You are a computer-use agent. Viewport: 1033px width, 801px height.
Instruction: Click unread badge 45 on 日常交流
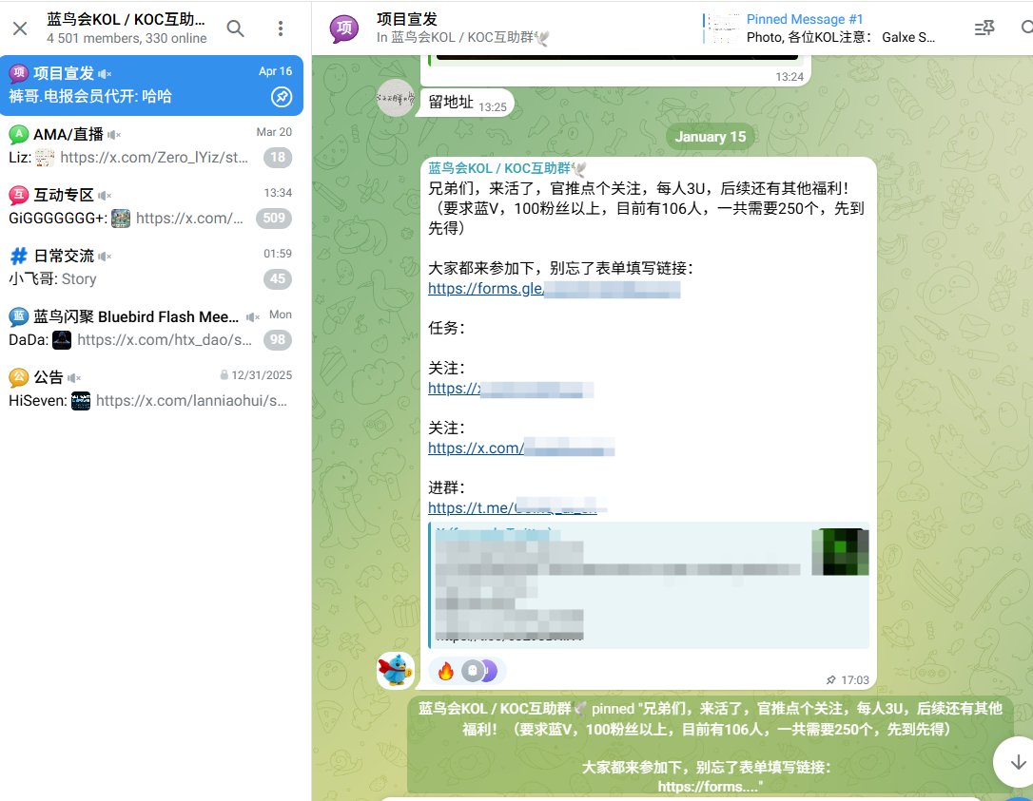coord(278,279)
